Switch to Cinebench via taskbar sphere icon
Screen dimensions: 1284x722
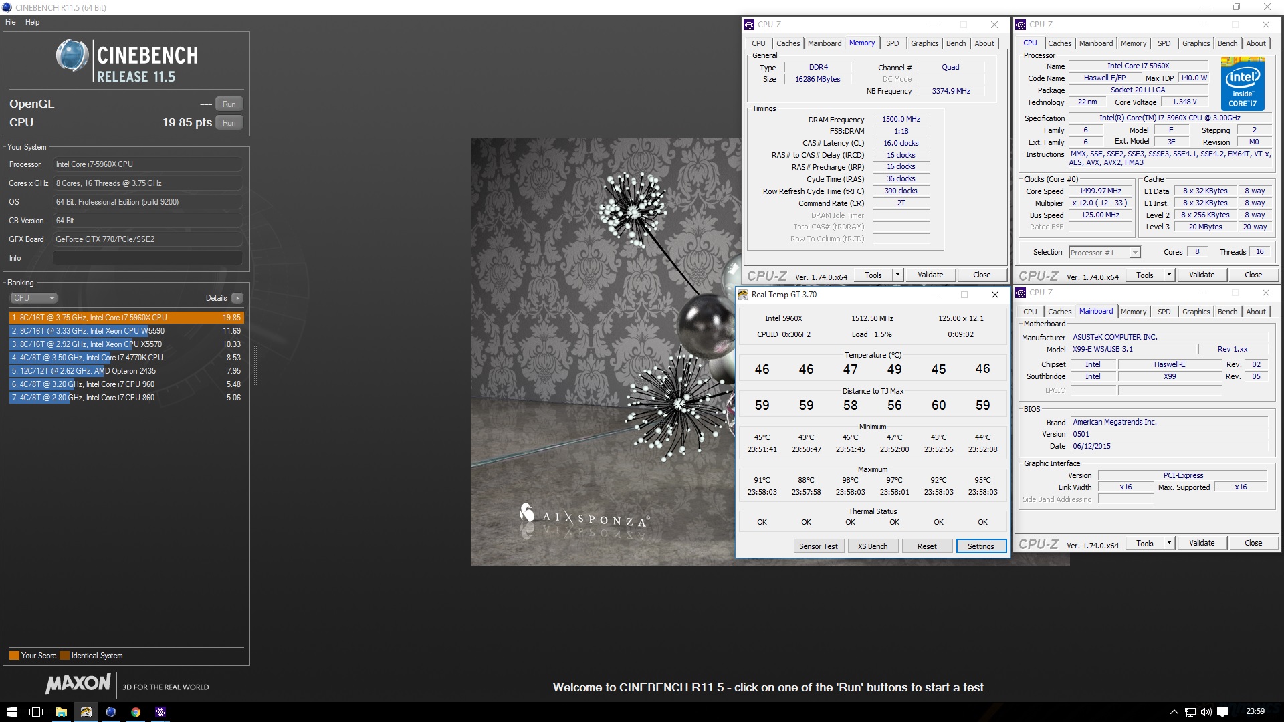tap(111, 712)
